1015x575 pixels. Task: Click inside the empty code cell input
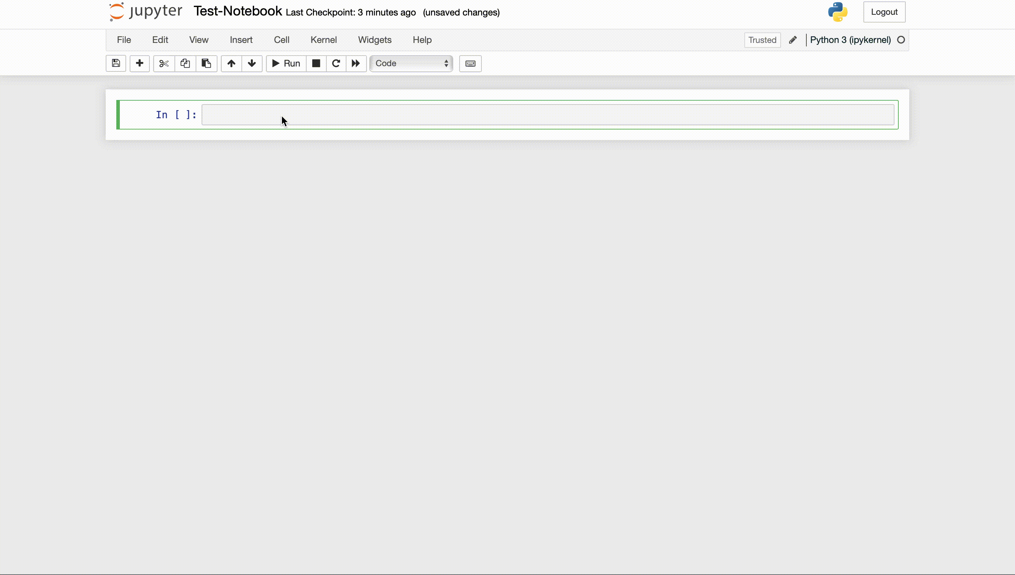click(548, 114)
